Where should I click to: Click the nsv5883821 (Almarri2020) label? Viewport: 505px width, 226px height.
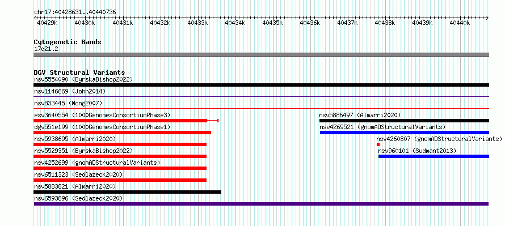[75, 186]
